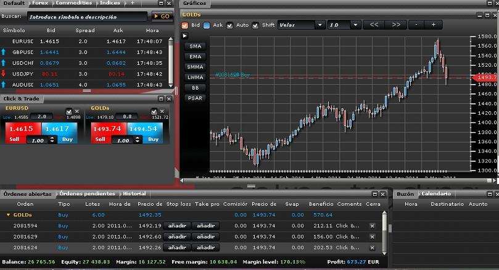Click the chart horizontal scrollbar
Image resolution: width=499 pixels, height=270 pixels.
click(338, 180)
